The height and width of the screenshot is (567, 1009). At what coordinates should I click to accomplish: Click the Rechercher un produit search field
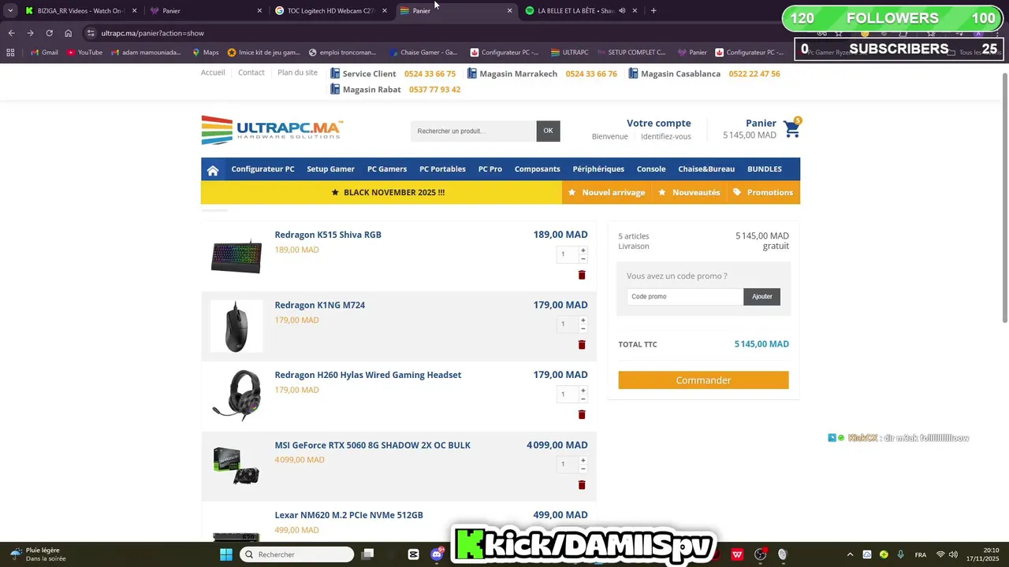[x=474, y=131]
